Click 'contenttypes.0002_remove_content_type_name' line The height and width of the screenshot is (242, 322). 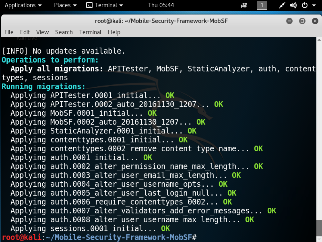pyautogui.click(x=136, y=148)
